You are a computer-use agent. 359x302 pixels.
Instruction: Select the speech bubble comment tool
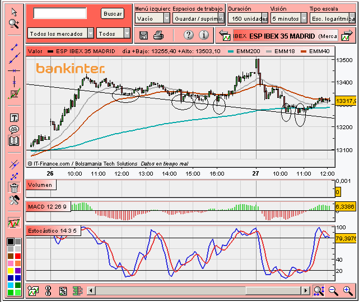[14, 129]
